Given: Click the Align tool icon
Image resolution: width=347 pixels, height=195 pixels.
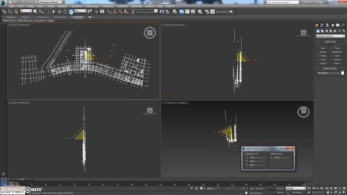Looking at the screenshot, I should (168, 11).
